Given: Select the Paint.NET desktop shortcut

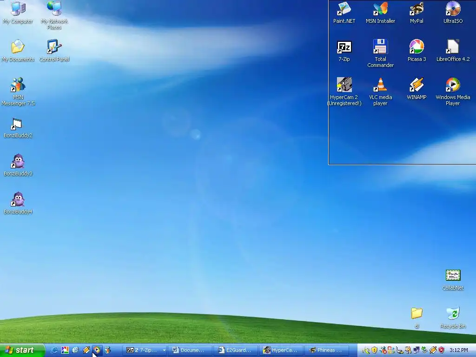Looking at the screenshot, I should 344,12.
